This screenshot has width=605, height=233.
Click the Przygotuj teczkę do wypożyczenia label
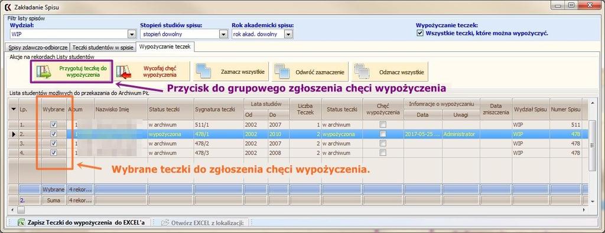[83, 71]
